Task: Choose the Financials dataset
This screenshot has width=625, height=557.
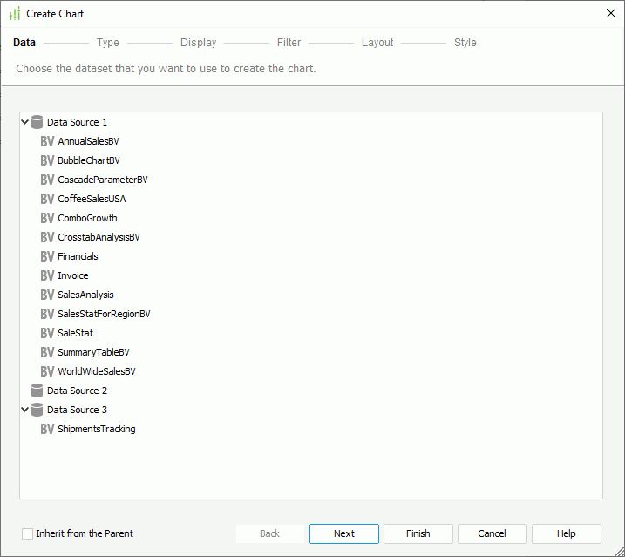Action: [x=78, y=256]
